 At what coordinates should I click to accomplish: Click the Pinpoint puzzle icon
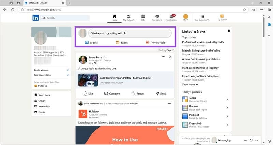(185, 116)
